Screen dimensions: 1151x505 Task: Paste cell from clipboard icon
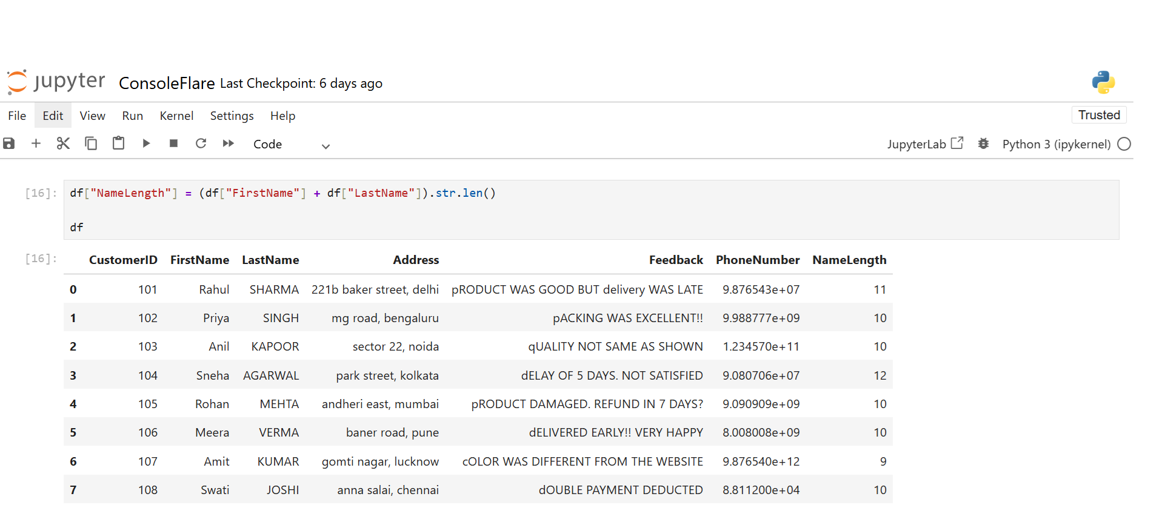click(119, 144)
